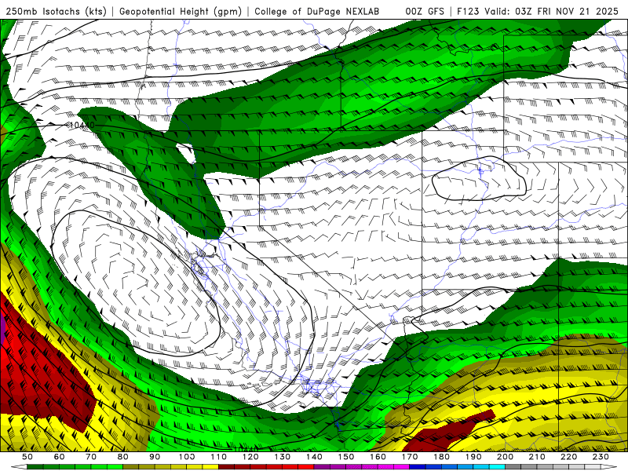Click the 'F123' forecast hour text
The height and width of the screenshot is (471, 628).
click(x=467, y=11)
